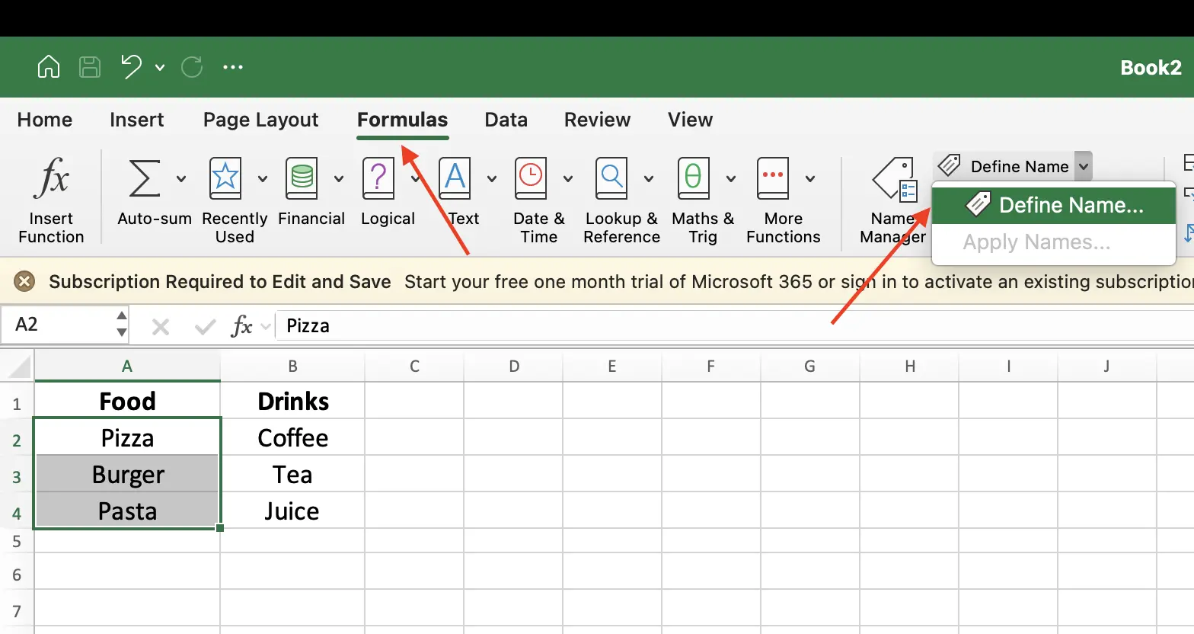Click the Name Box showing A2

coord(61,325)
